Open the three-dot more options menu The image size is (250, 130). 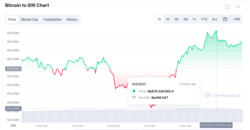(238, 7)
